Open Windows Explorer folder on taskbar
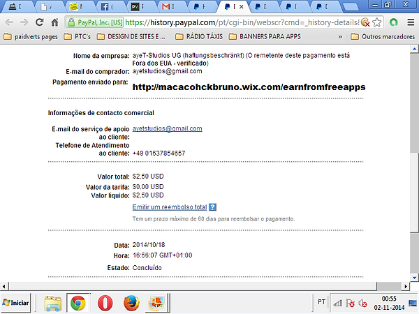 point(53,303)
